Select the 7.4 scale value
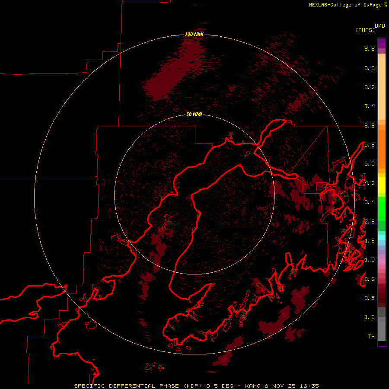The height and width of the screenshot is (389, 389). 370,106
